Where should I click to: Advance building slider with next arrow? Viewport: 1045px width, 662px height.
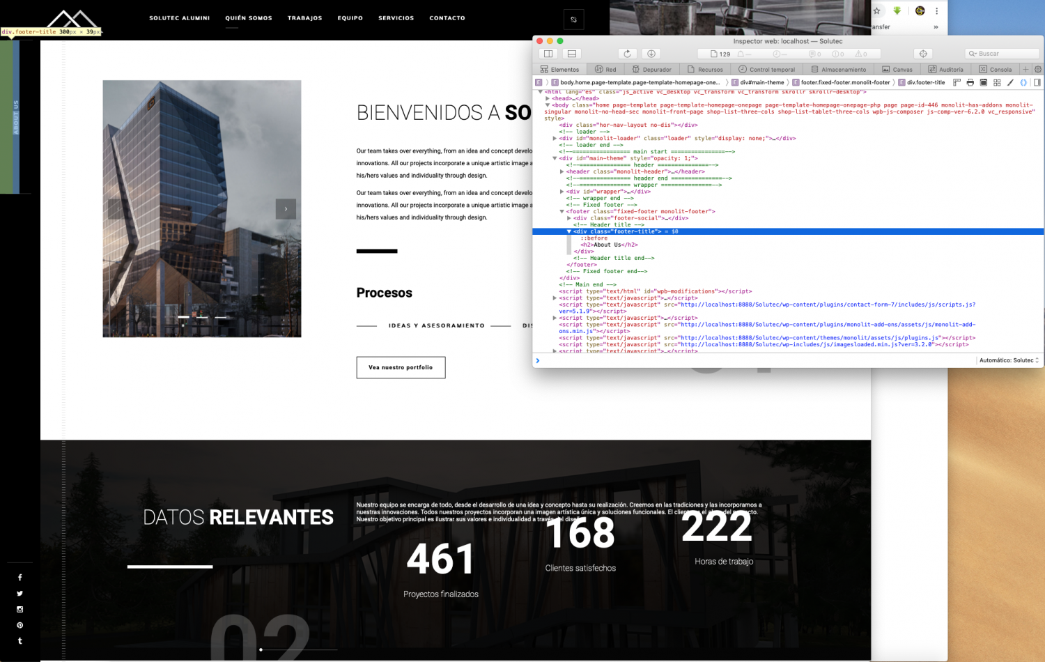286,209
